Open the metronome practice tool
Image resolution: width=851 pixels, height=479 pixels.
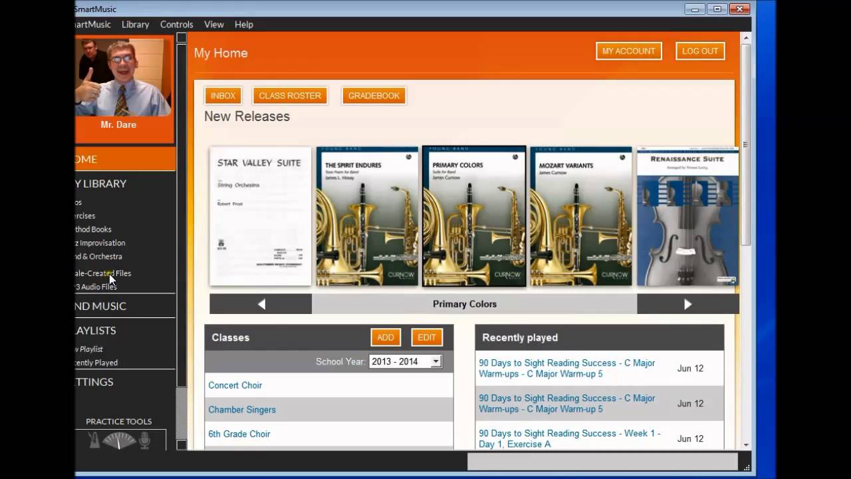(94, 440)
